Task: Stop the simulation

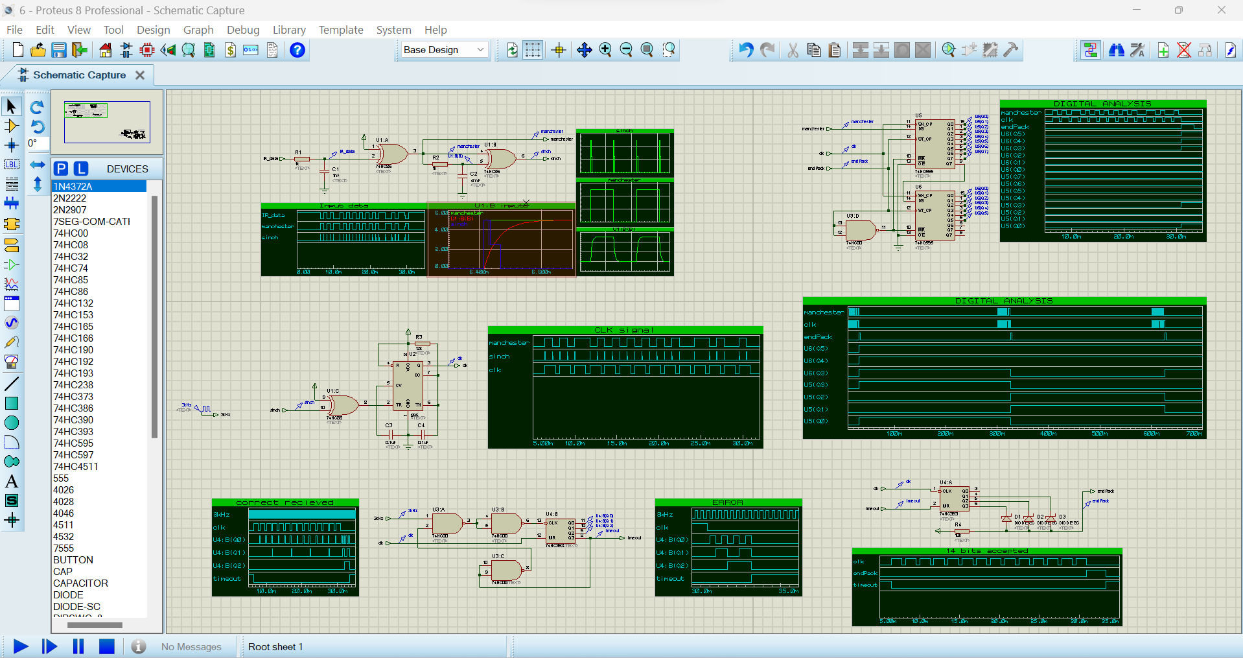Action: pyautogui.click(x=107, y=646)
